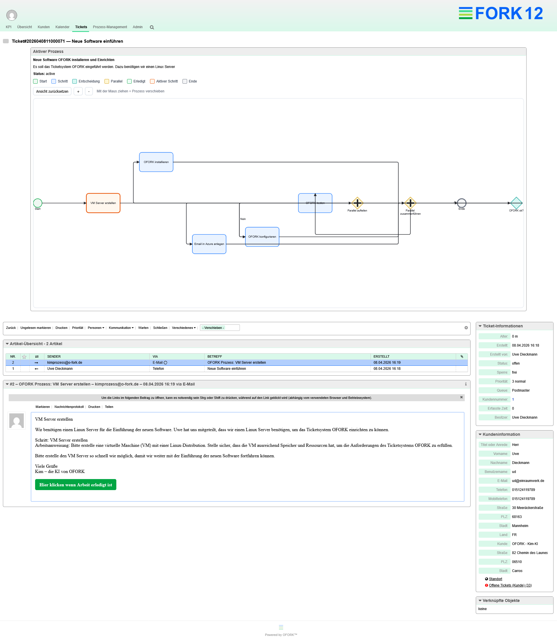The image size is (557, 640).
Task: Click the red alert icon beside Offene Tickets
Action: (487, 585)
